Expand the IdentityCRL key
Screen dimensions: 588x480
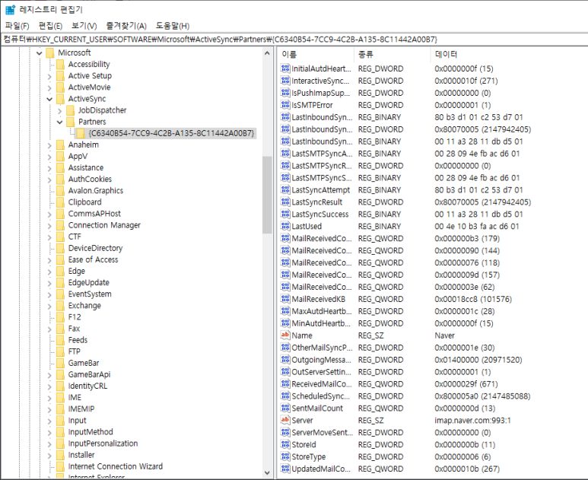[x=49, y=386]
